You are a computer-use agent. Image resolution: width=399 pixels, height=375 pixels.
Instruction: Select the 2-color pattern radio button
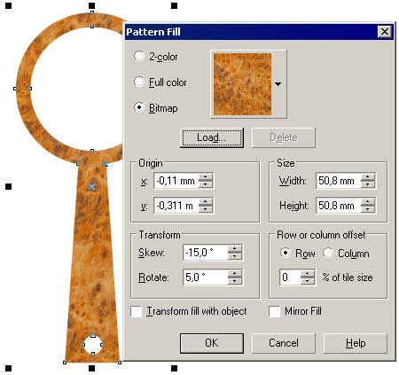[139, 56]
